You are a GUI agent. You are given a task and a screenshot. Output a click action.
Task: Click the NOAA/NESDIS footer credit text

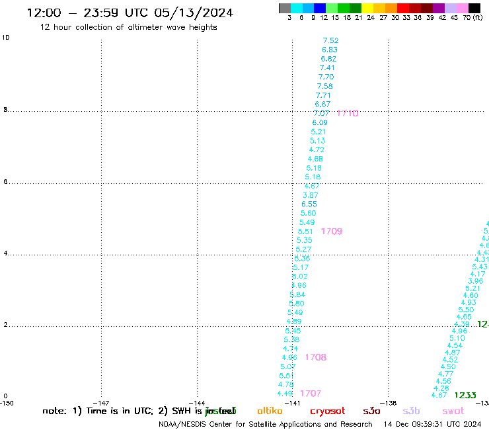pyautogui.click(x=266, y=425)
